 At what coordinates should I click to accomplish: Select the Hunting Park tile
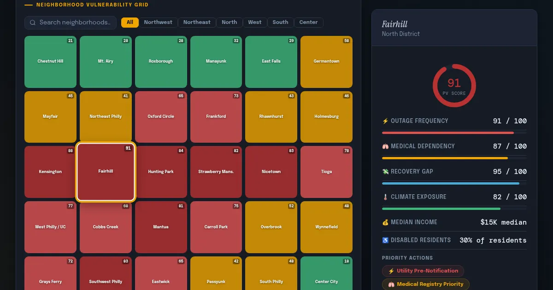[161, 172]
